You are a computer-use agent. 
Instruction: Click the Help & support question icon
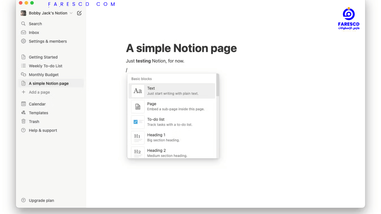point(24,130)
